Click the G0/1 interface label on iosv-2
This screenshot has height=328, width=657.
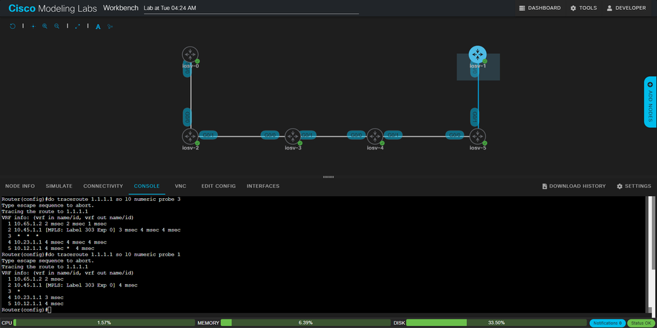tap(208, 135)
